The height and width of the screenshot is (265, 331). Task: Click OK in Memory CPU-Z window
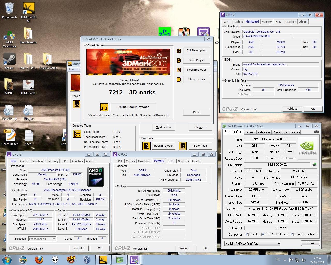[205, 248]
